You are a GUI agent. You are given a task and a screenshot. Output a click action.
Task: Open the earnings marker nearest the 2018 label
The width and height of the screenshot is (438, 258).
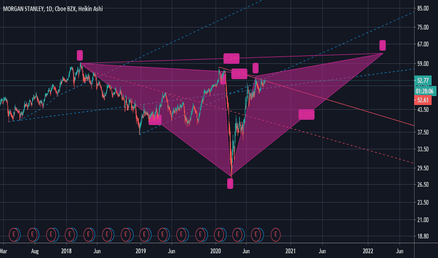tap(70, 235)
